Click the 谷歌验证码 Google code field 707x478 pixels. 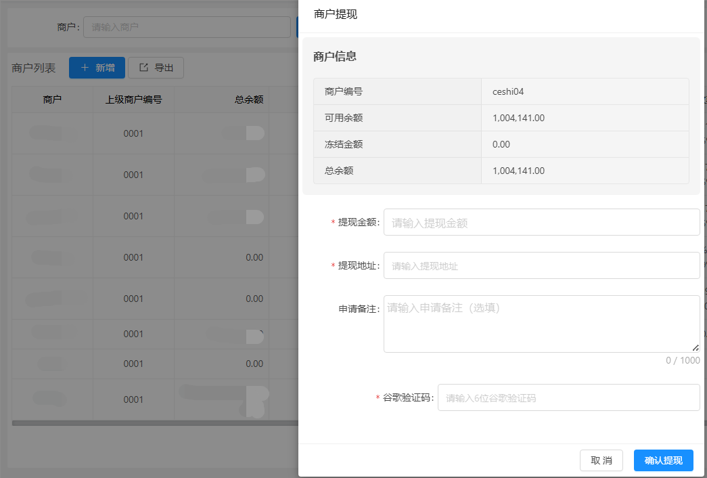point(568,397)
